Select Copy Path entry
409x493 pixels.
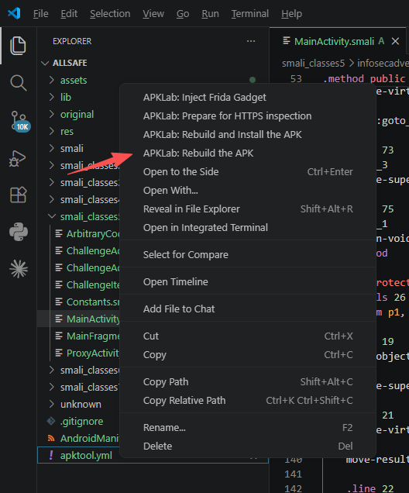coord(248,381)
